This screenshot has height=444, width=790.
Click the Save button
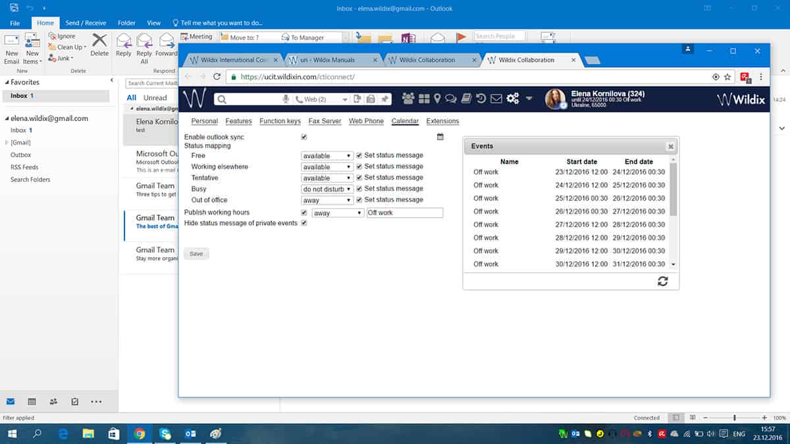[196, 253]
